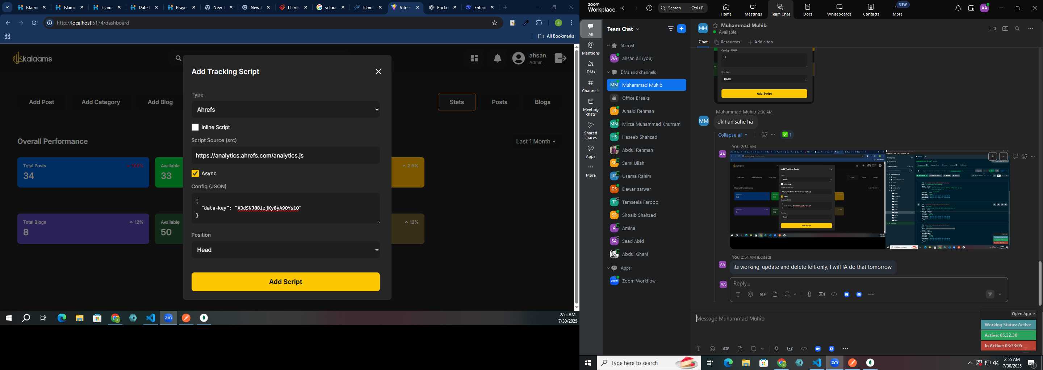The height and width of the screenshot is (370, 1043).
Task: Open send options chevron in Reply box
Action: 1000,295
